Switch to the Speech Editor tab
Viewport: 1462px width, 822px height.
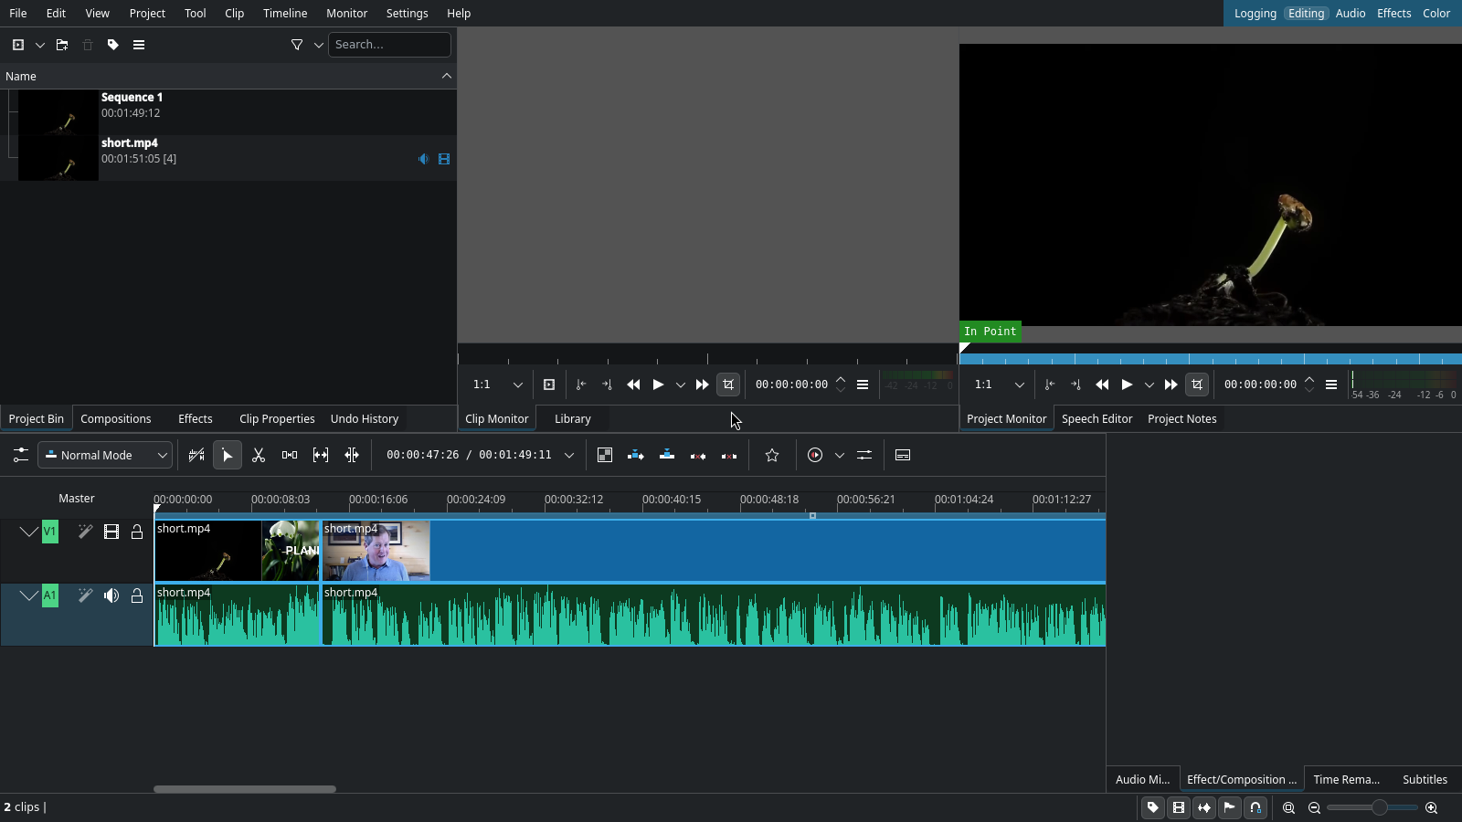click(x=1096, y=418)
